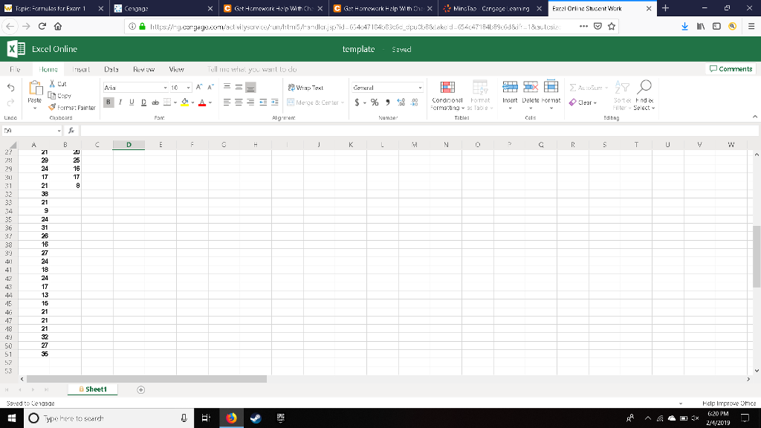Toggle Italic formatting
Image resolution: width=761 pixels, height=428 pixels.
(120, 103)
